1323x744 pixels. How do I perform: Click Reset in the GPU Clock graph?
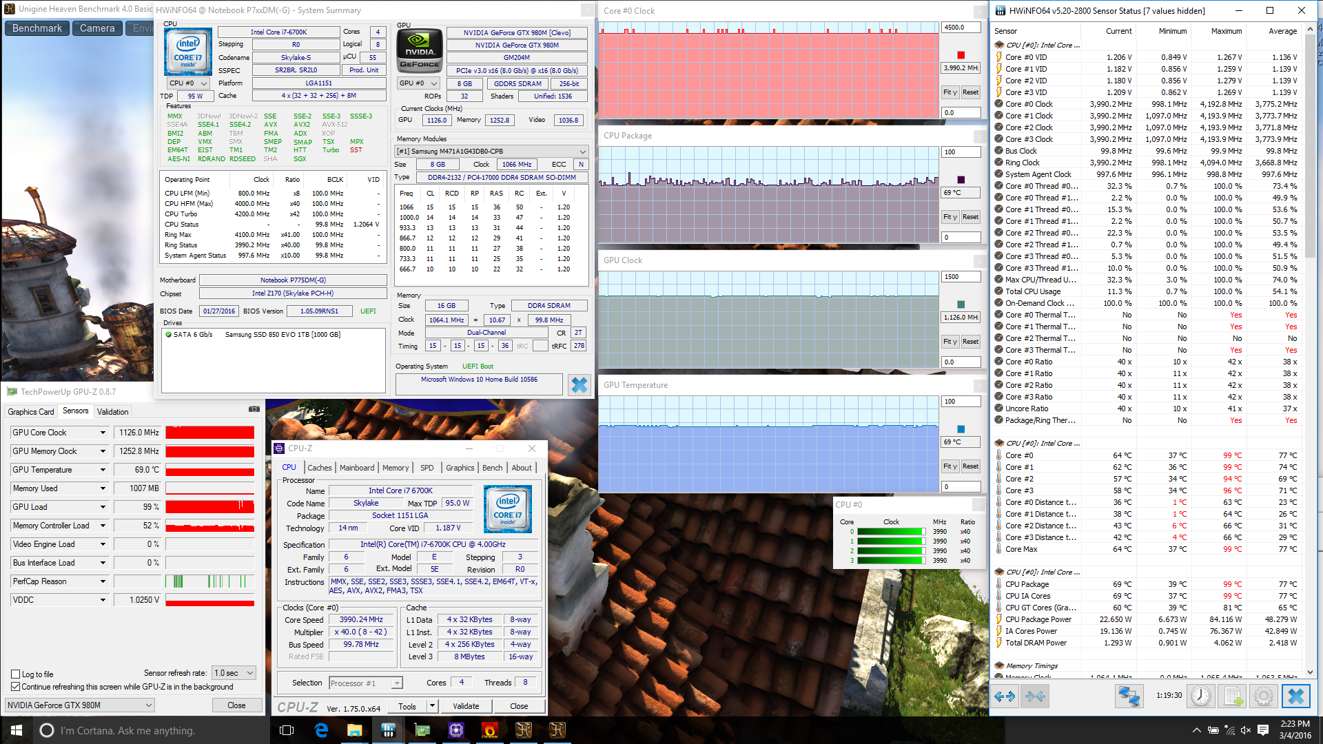tap(970, 342)
